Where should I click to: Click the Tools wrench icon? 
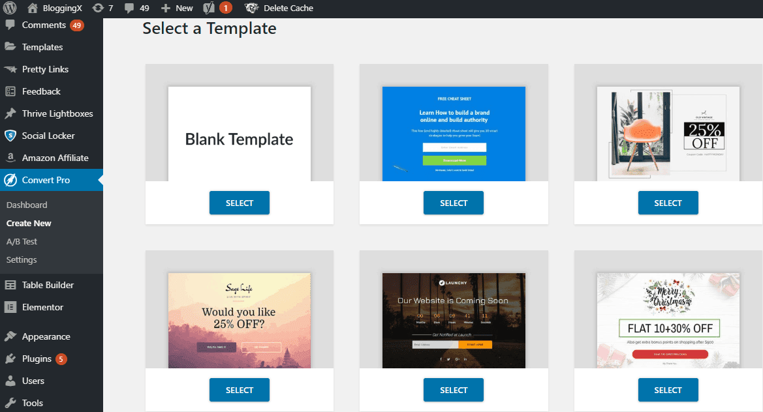(x=10, y=403)
